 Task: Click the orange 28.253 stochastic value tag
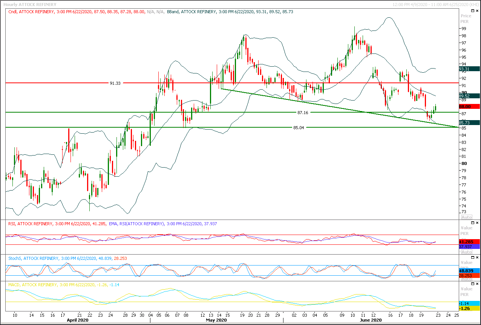[x=469, y=276]
